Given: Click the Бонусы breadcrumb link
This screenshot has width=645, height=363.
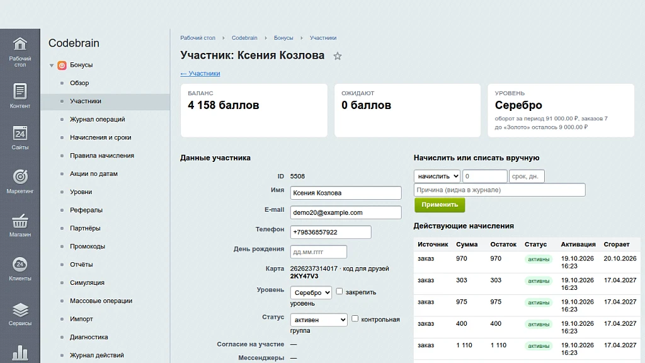Looking at the screenshot, I should [283, 38].
